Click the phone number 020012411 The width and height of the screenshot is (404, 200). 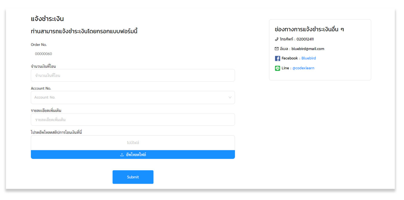[x=305, y=39]
